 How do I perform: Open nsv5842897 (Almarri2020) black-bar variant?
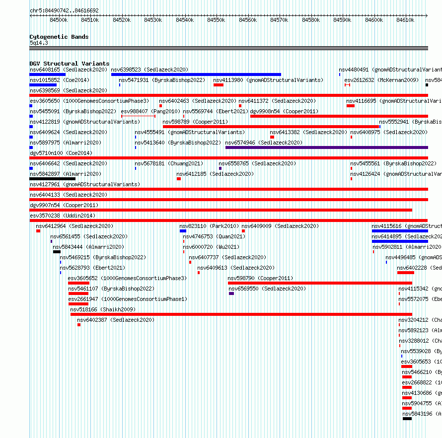click(x=66, y=174)
